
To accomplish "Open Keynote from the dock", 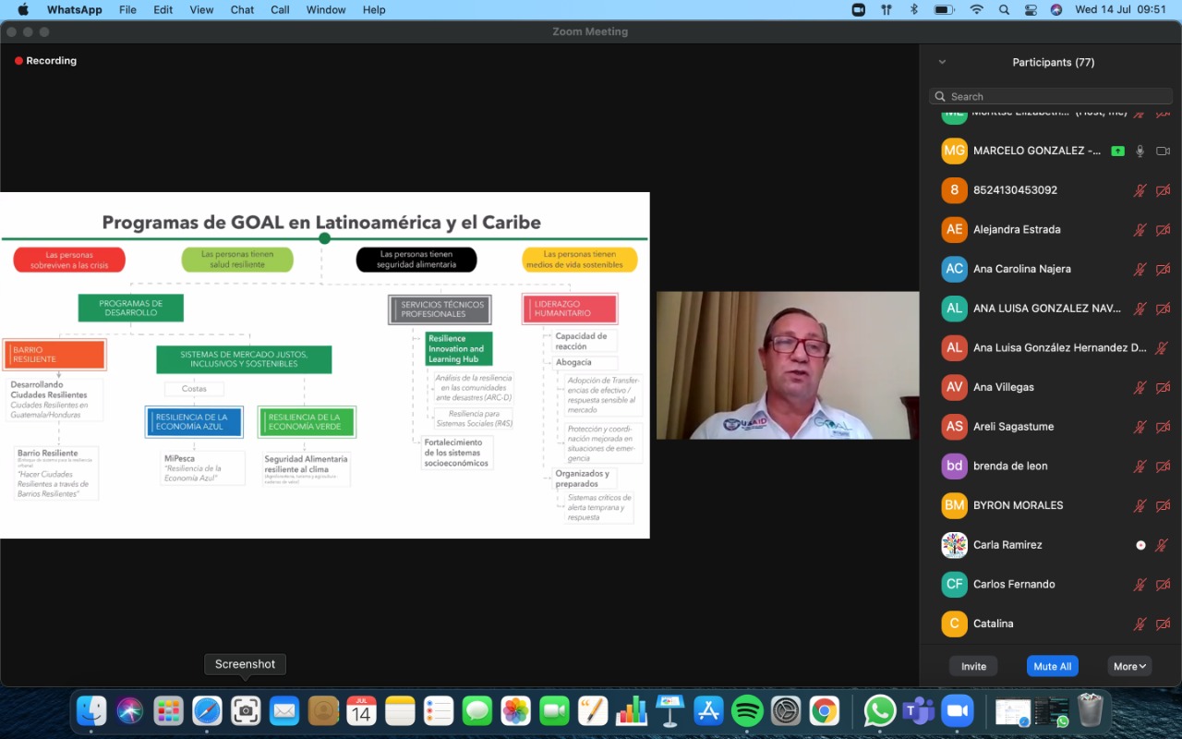I will [669, 710].
